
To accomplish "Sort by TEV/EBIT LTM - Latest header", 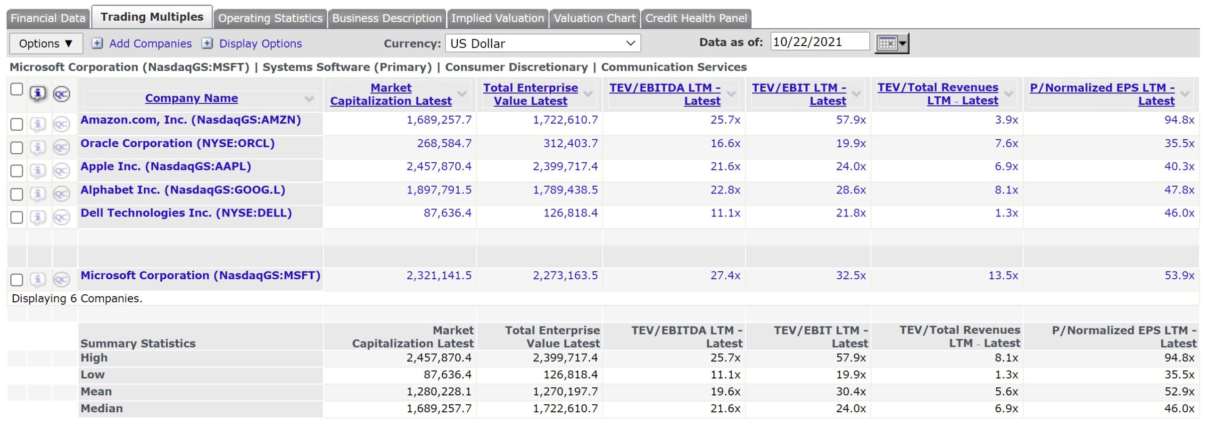I will [x=799, y=94].
